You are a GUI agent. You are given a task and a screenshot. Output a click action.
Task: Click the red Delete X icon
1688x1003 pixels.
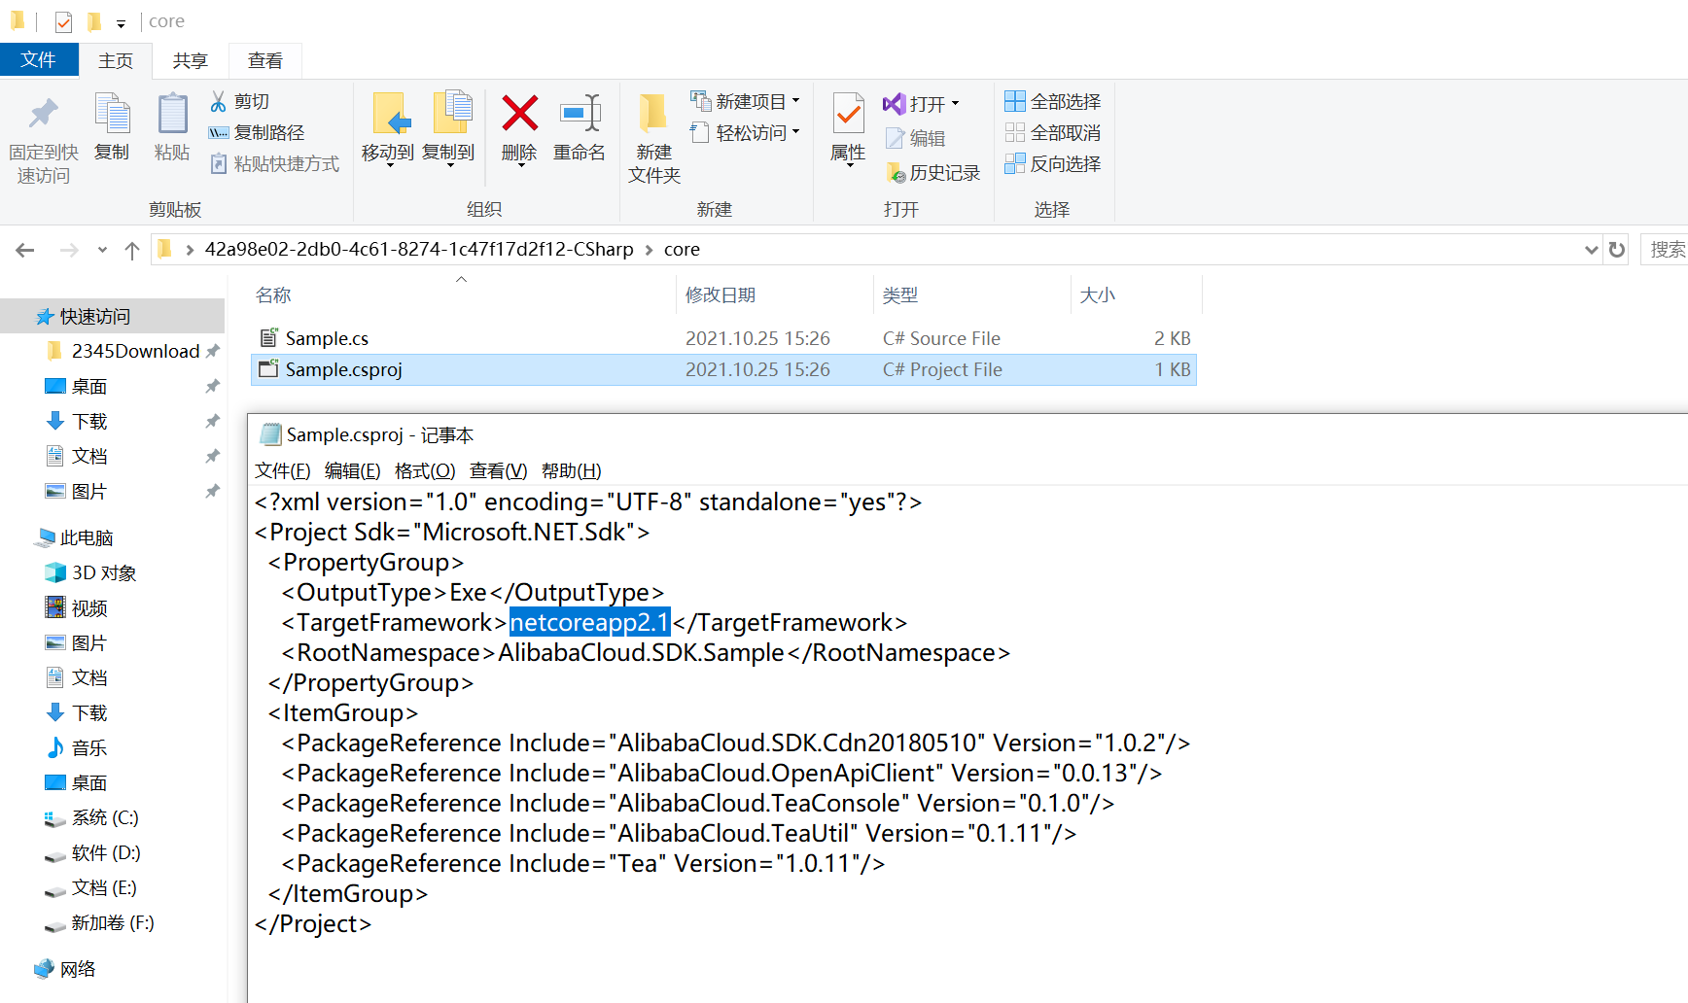click(x=520, y=113)
